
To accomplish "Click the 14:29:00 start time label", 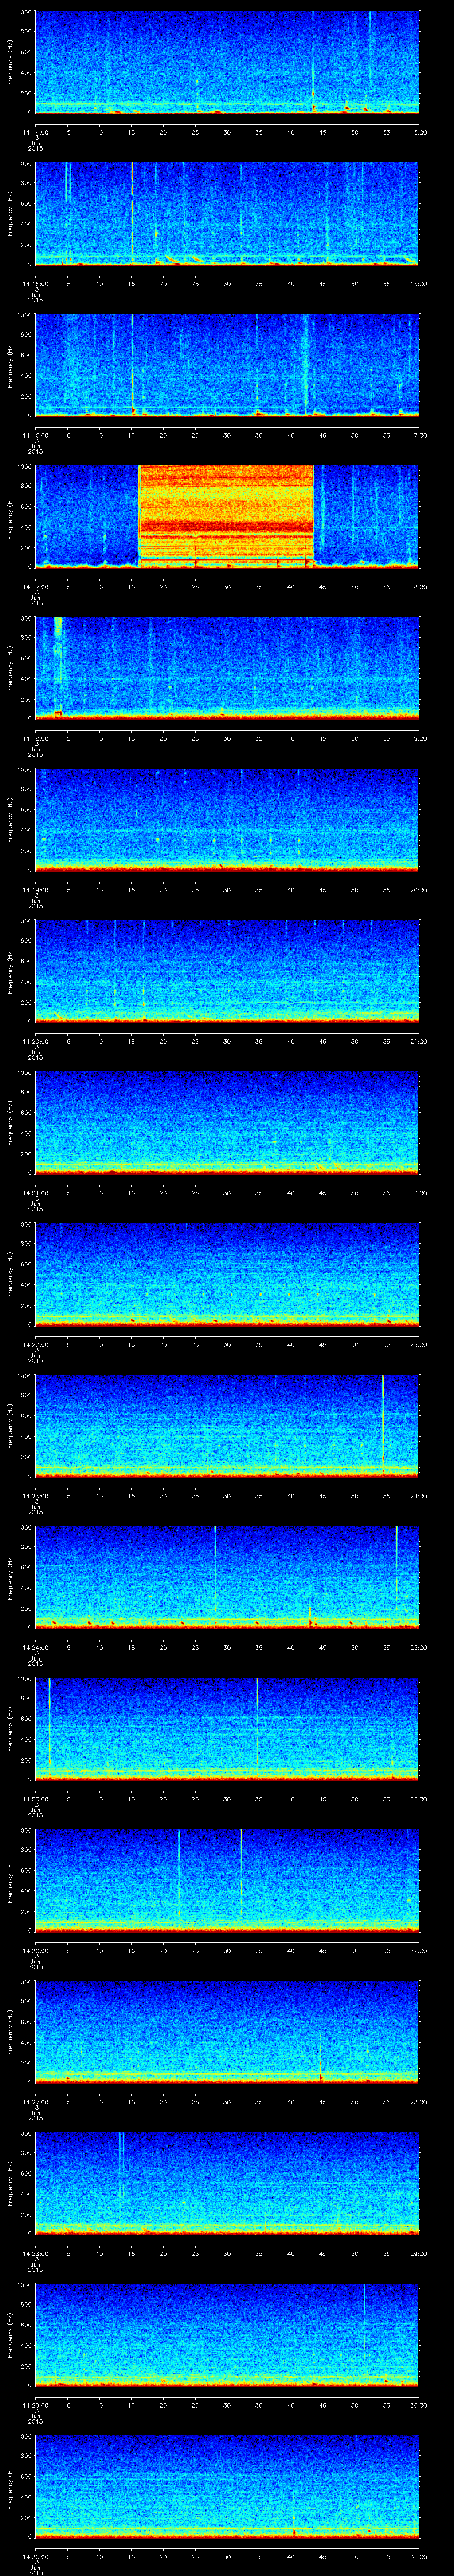I will point(35,2404).
